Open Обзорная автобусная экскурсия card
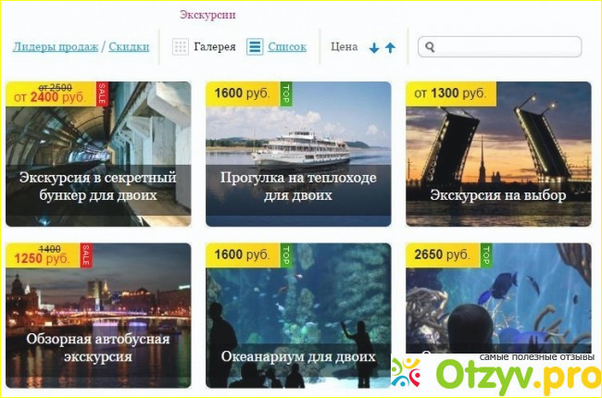Screen dimensions: 602x398 coord(98,316)
